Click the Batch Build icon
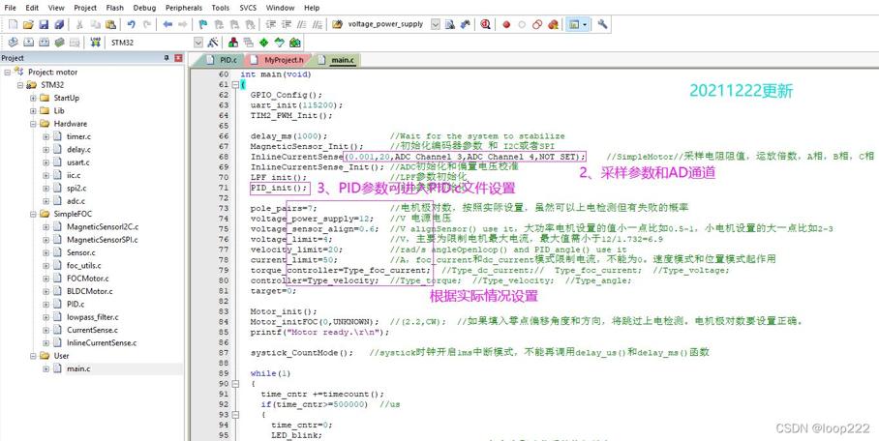Viewport: 879px width, 441px height. tap(59, 43)
